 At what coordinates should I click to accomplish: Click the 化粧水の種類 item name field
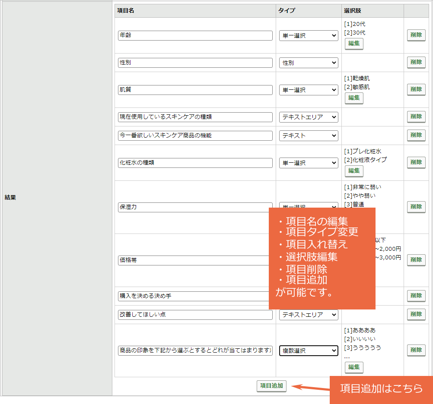(x=195, y=163)
